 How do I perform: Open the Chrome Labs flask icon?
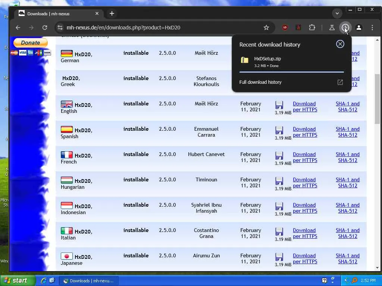332,28
